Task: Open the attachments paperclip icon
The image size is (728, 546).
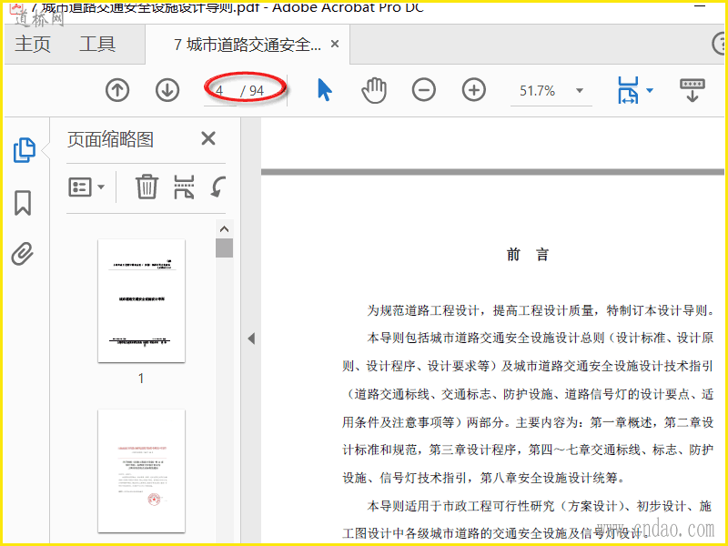Action: [x=23, y=254]
